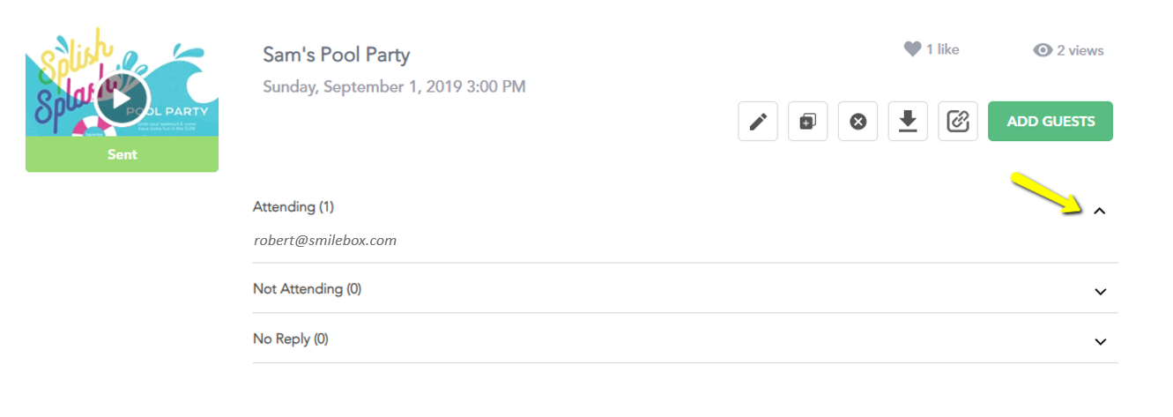Click the heart like icon
This screenshot has height=417, width=1173.
pos(912,49)
